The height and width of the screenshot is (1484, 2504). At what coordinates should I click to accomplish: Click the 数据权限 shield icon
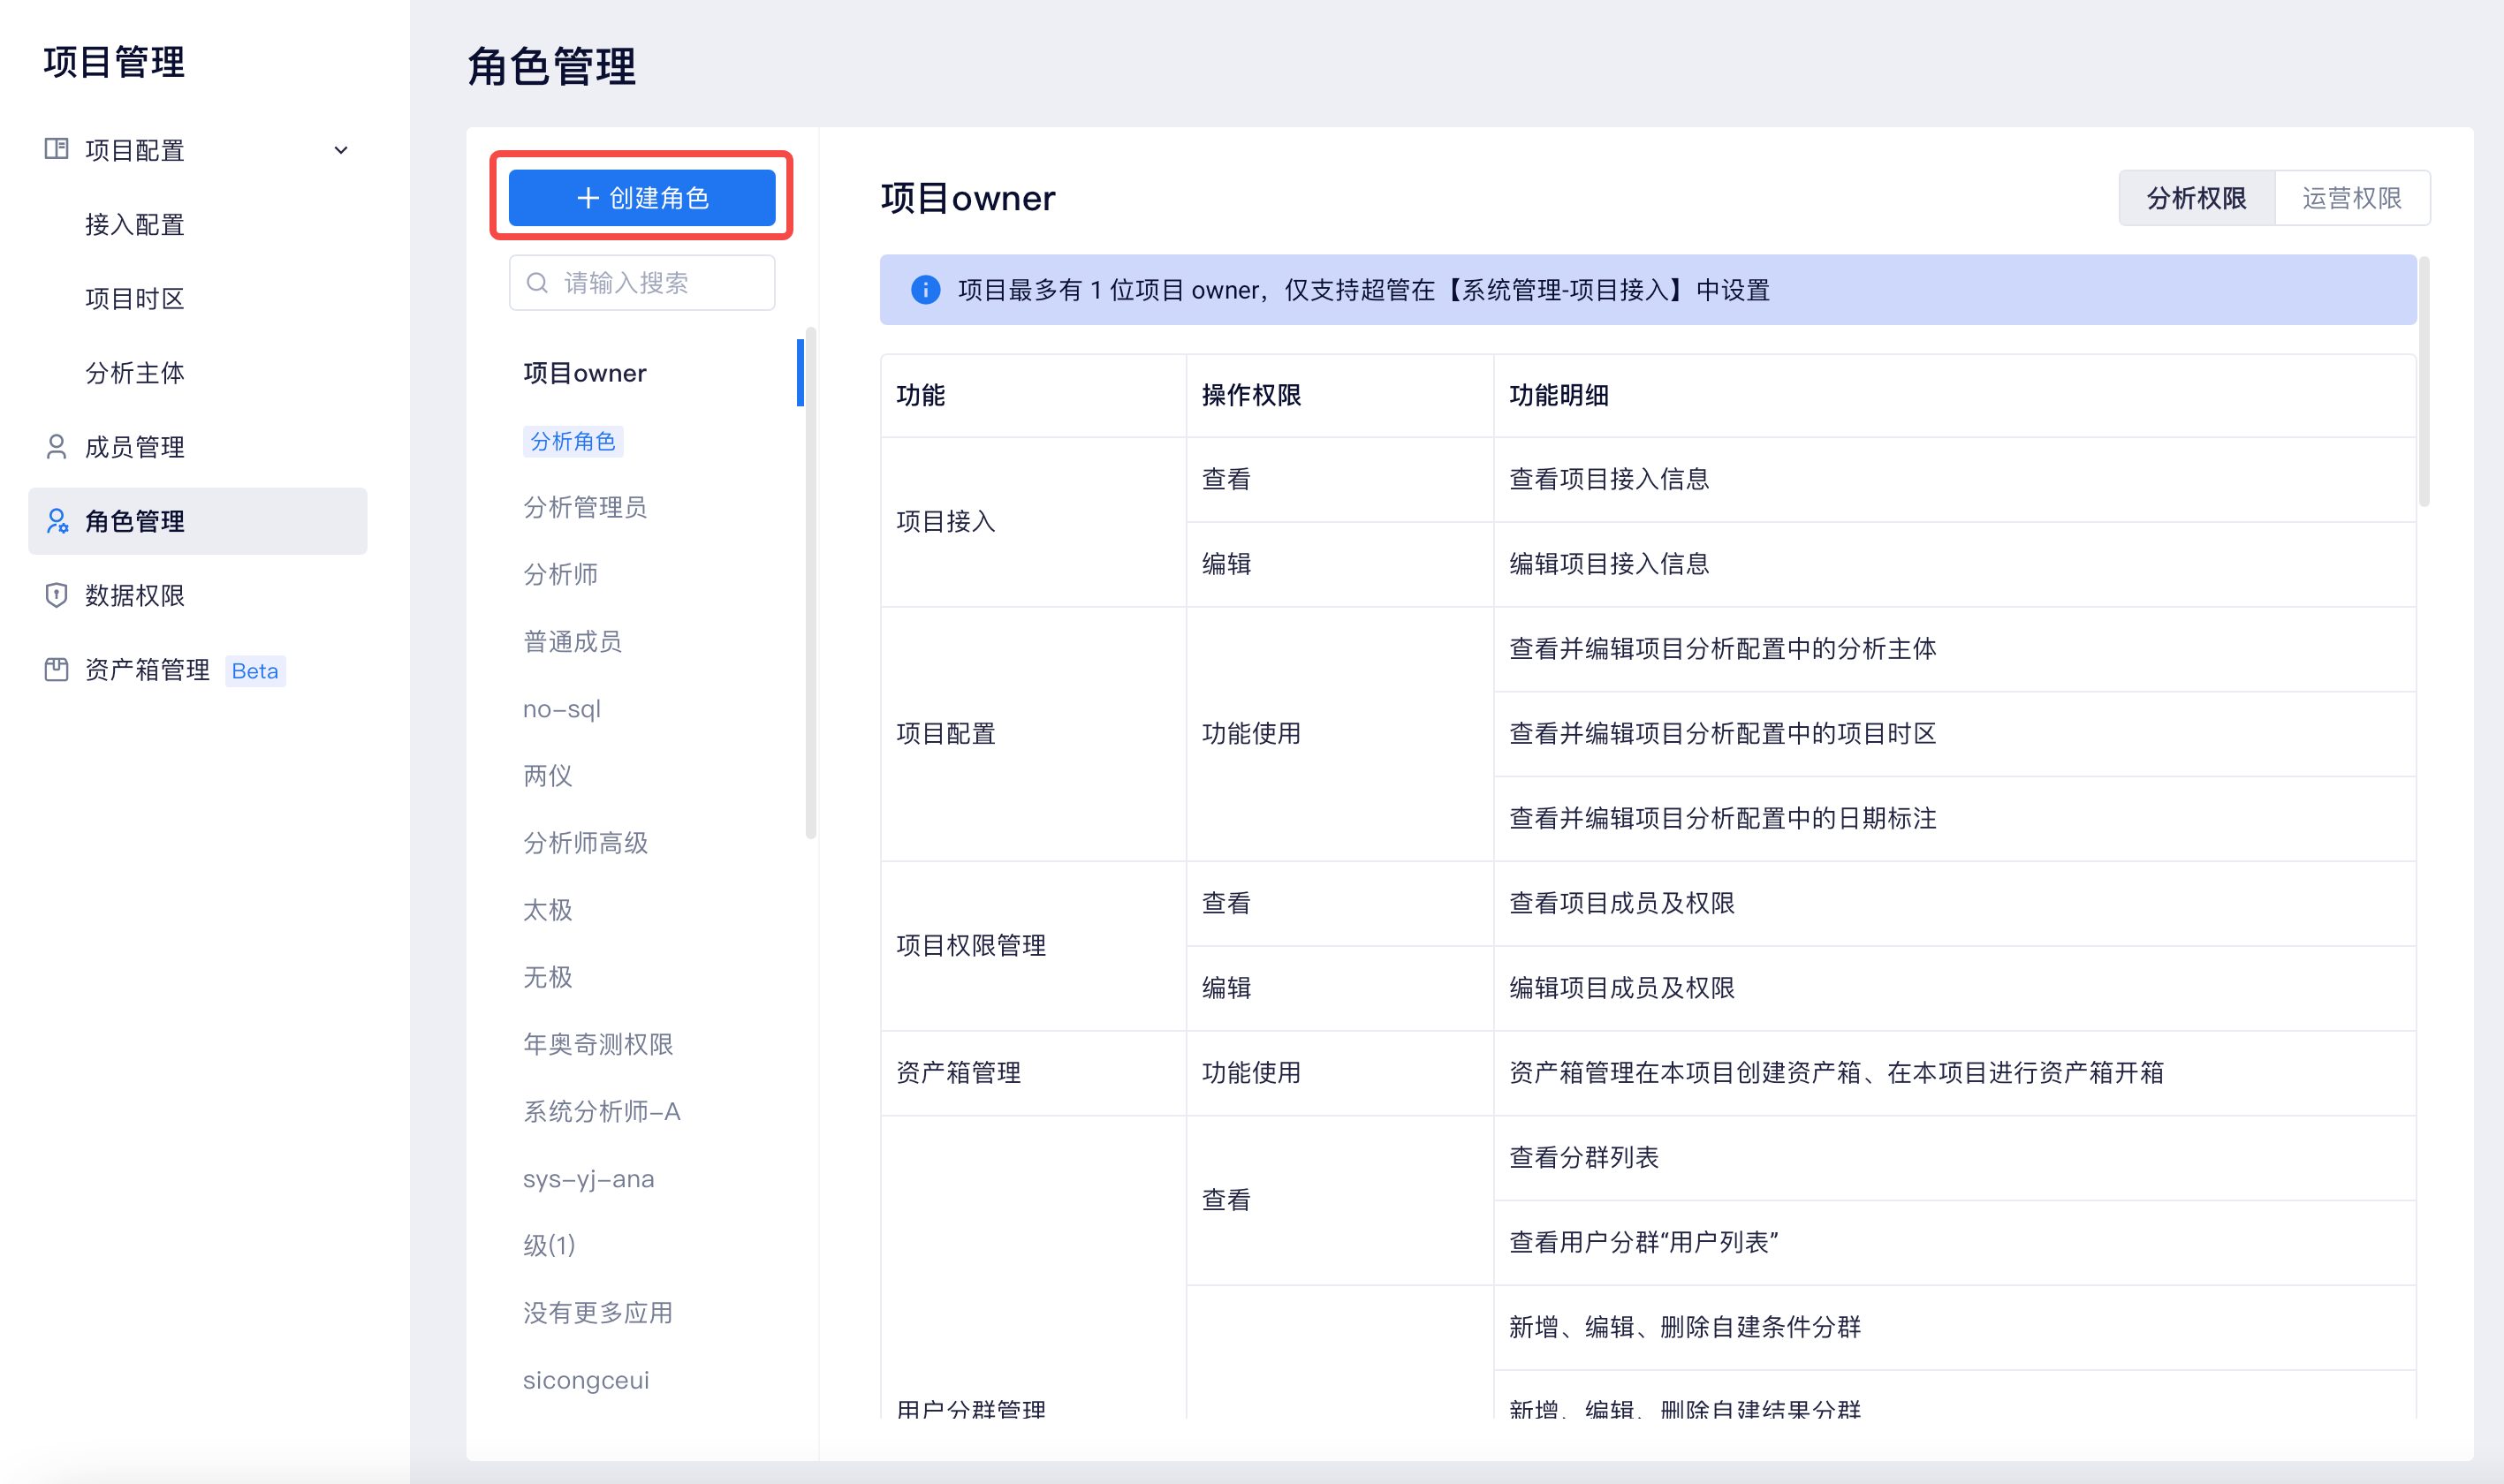coord(56,595)
